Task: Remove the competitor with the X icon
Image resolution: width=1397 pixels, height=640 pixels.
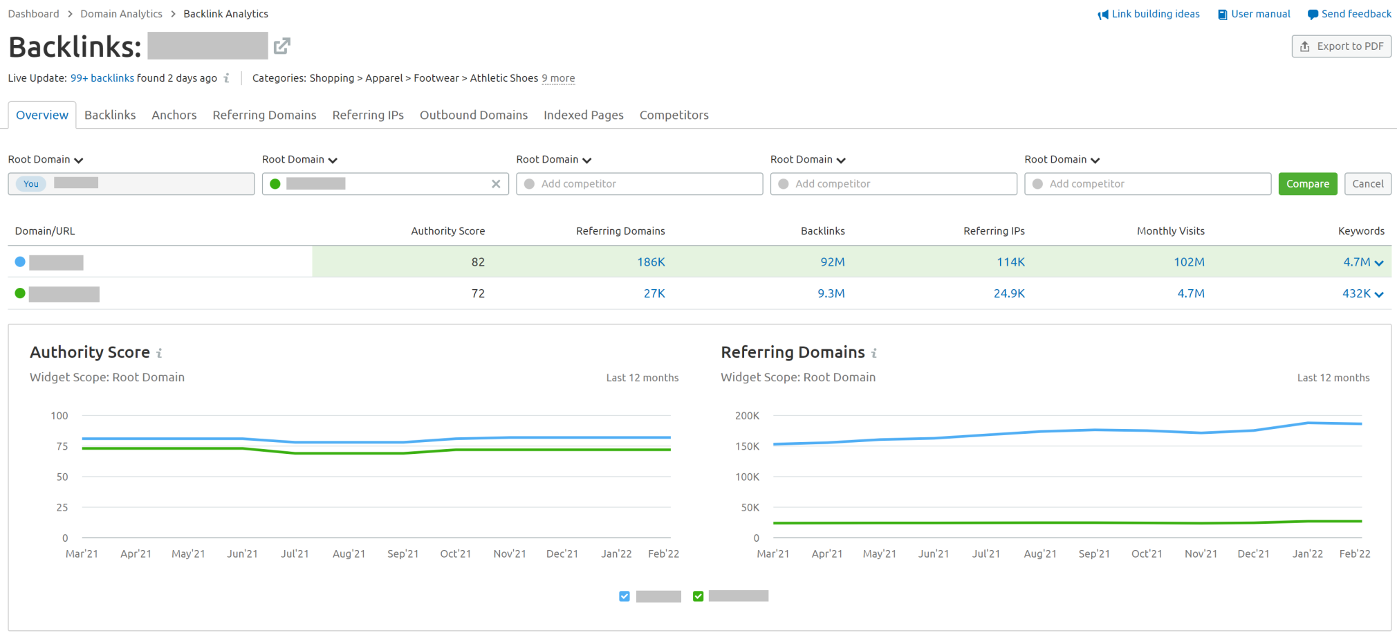Action: click(496, 184)
